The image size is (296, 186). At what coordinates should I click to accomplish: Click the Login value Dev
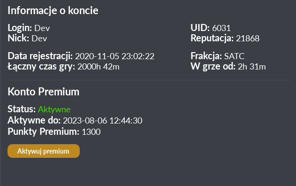pos(42,28)
